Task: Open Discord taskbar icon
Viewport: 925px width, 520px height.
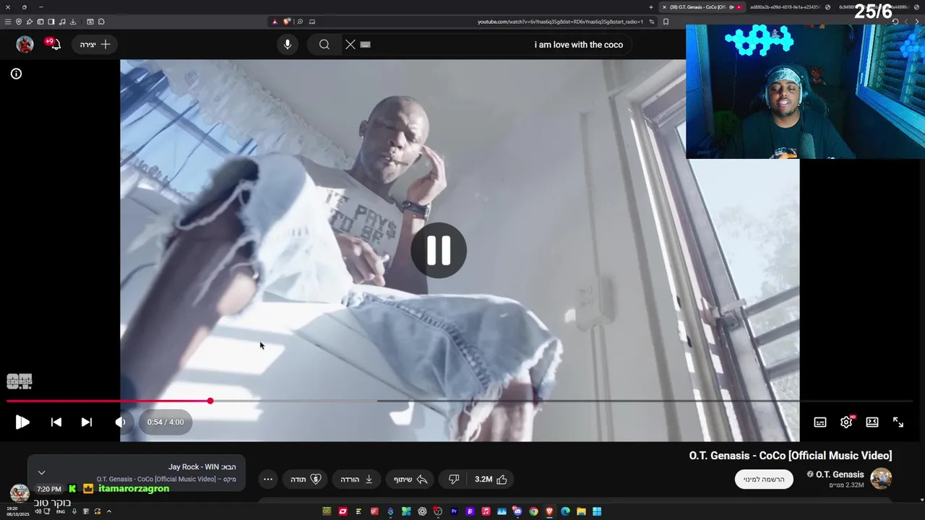Action: pos(517,511)
